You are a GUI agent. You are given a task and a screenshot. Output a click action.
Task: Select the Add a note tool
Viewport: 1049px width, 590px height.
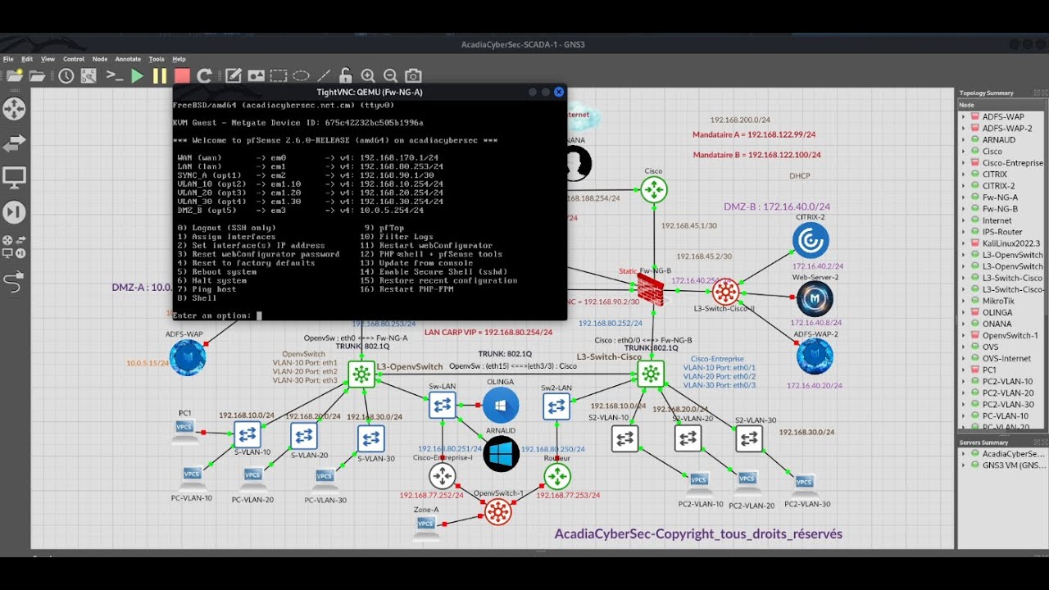[234, 76]
